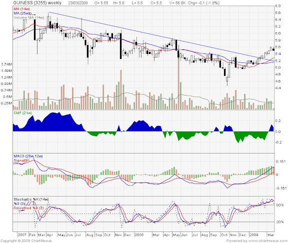
Task: Click the "2008" label on the time axis
Action: click(x=139, y=235)
